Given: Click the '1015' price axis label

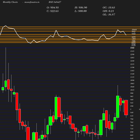Looking at the screenshot, I should 132,90.
